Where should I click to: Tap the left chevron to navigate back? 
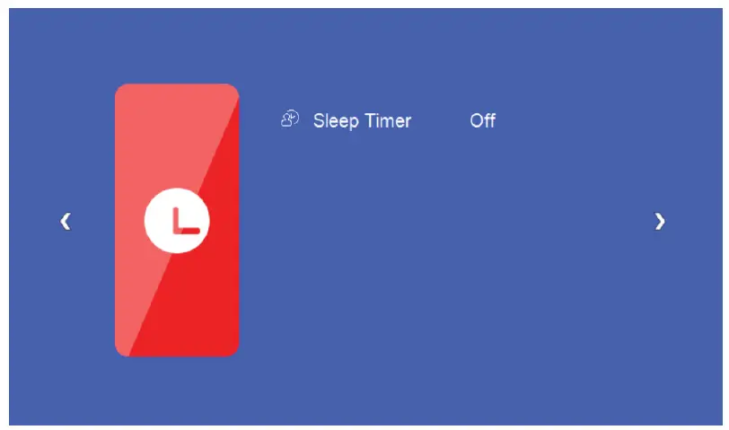66,221
